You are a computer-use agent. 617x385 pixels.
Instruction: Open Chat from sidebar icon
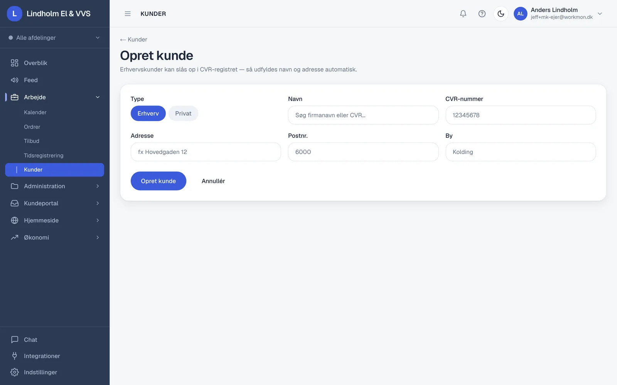tap(15, 340)
